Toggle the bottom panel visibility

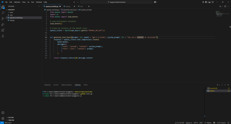209,2
